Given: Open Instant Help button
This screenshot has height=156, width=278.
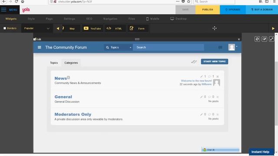Looking at the screenshot, I should coord(261,152).
